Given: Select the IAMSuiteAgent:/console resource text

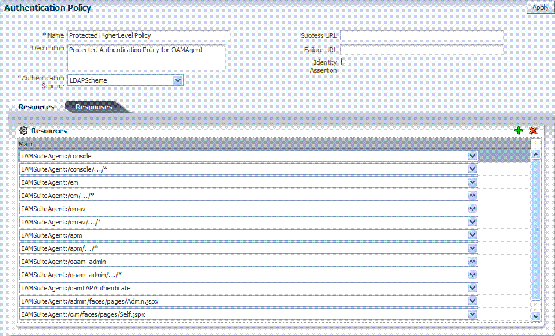Looking at the screenshot, I should pyautogui.click(x=56, y=156).
